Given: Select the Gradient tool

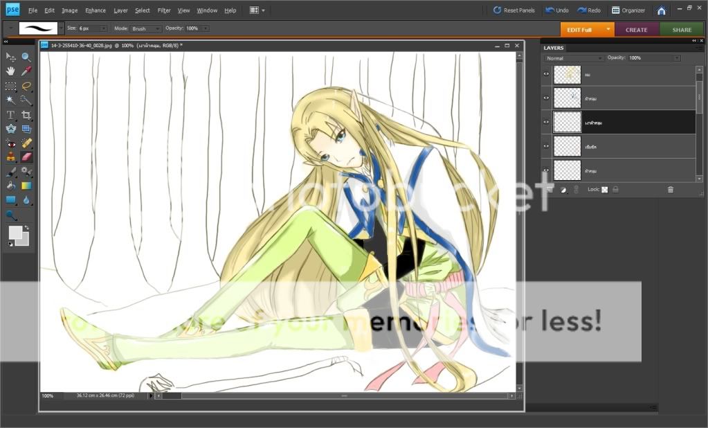Looking at the screenshot, I should (26, 186).
